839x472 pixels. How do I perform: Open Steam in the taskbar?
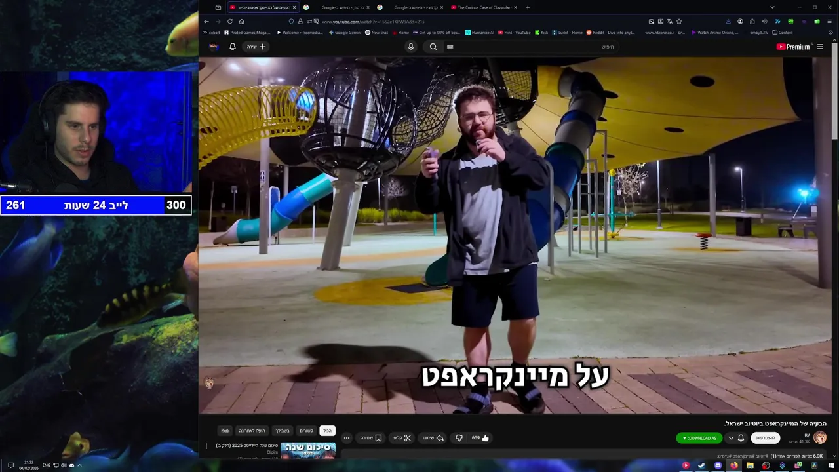click(x=701, y=465)
